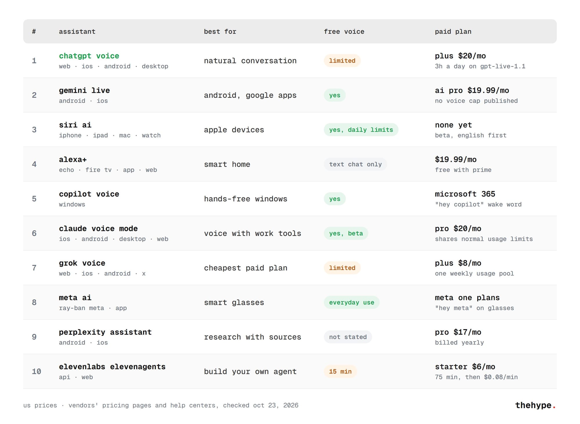This screenshot has height=424, width=580.
Task: Click the 'limited' badge in chatgpt voice row
Action: click(342, 61)
